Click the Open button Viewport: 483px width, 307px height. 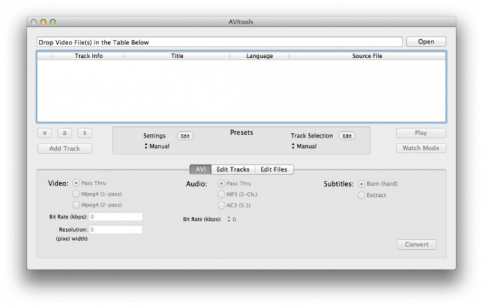[x=426, y=42]
